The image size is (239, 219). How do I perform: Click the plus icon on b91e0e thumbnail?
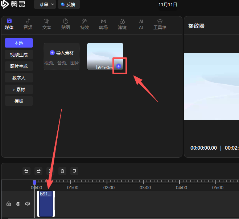click(x=119, y=66)
